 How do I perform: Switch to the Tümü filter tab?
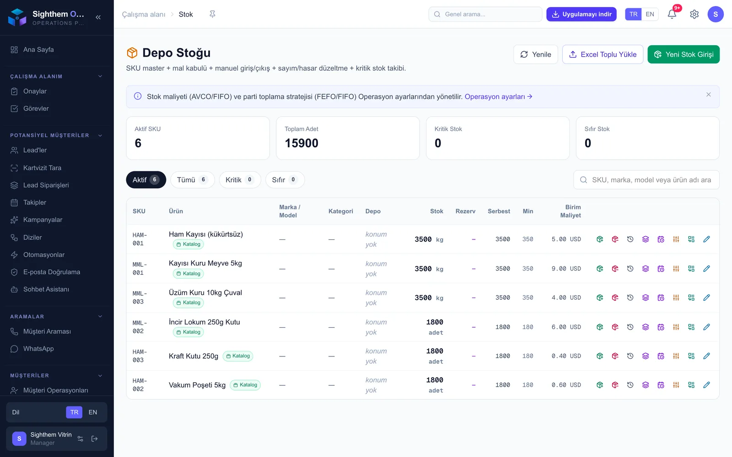[x=192, y=180]
